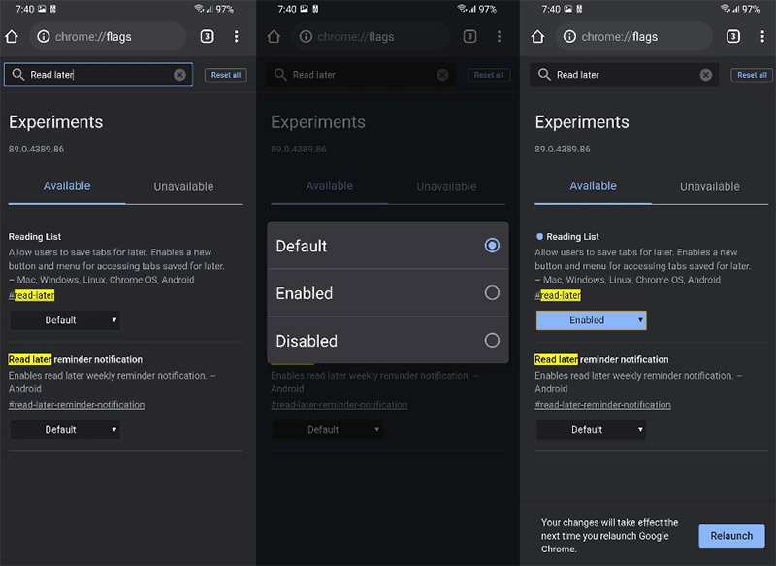Screen dimensions: 776x566
Task: Open the site info icon in right address bar
Action: pos(569,36)
